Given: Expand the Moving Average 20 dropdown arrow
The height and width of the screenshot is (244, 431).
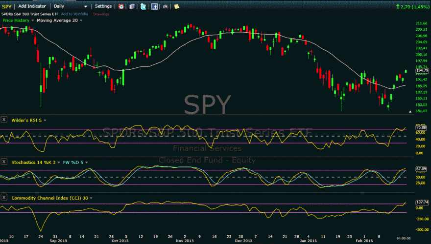Looking at the screenshot, I should pyautogui.click(x=81, y=20).
